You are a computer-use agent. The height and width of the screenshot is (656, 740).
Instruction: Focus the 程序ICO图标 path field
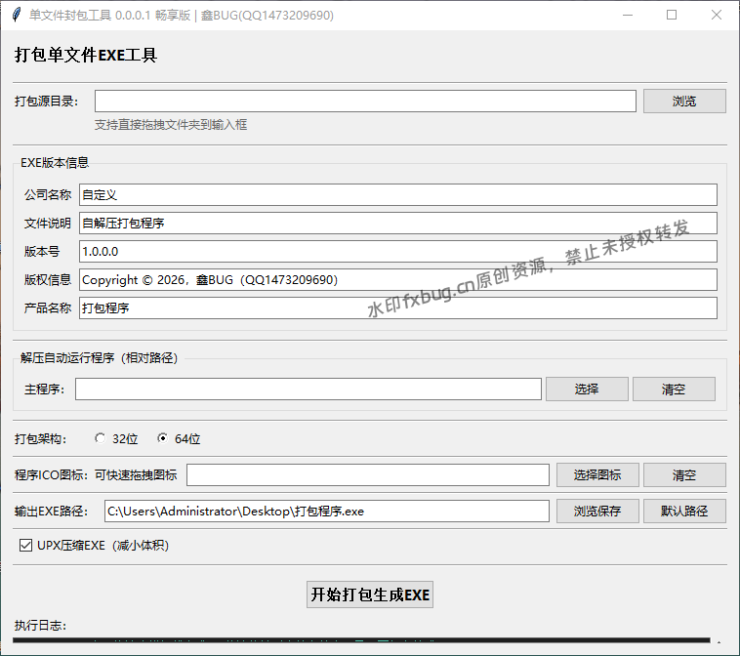tap(368, 474)
